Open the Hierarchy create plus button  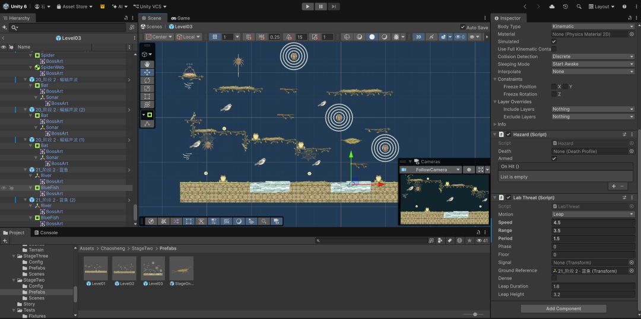pyautogui.click(x=5, y=27)
